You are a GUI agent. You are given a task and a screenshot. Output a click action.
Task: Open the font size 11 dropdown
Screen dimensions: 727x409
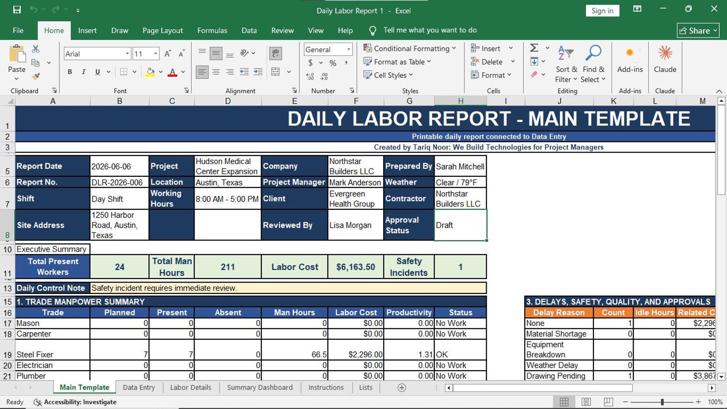(156, 54)
